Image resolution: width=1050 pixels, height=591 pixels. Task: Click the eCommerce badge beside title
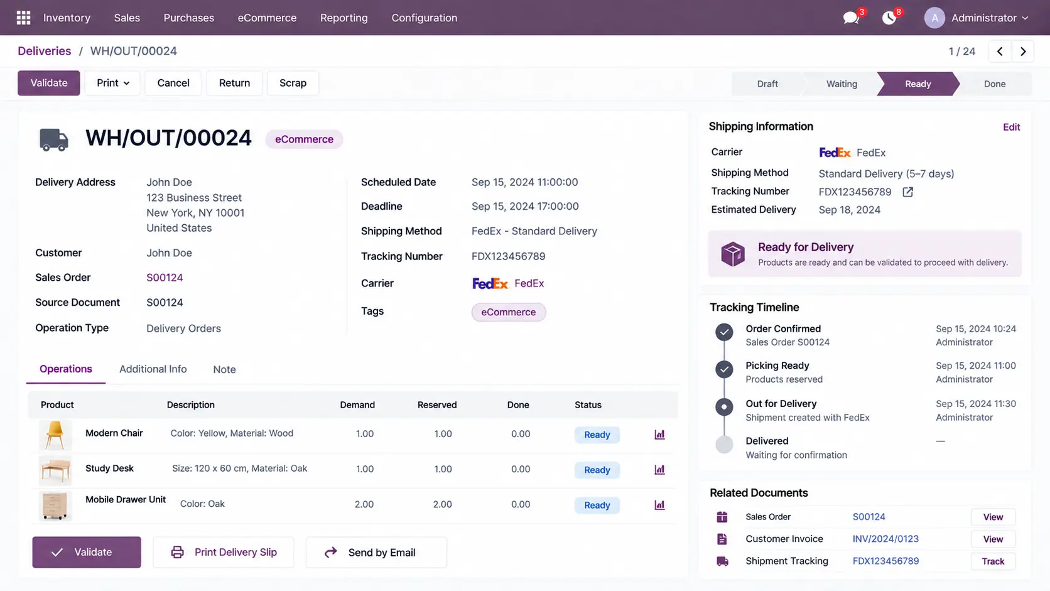[x=304, y=139]
